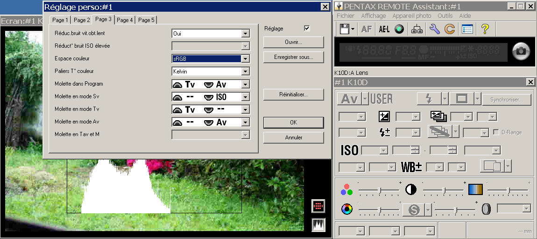This screenshot has height=239, width=537.
Task: Click the overlapping frames icon button
Action: click(x=493, y=167)
